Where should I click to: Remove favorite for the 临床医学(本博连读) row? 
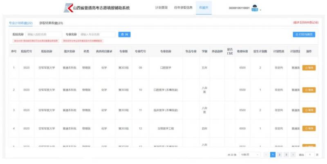[x=309, y=110]
